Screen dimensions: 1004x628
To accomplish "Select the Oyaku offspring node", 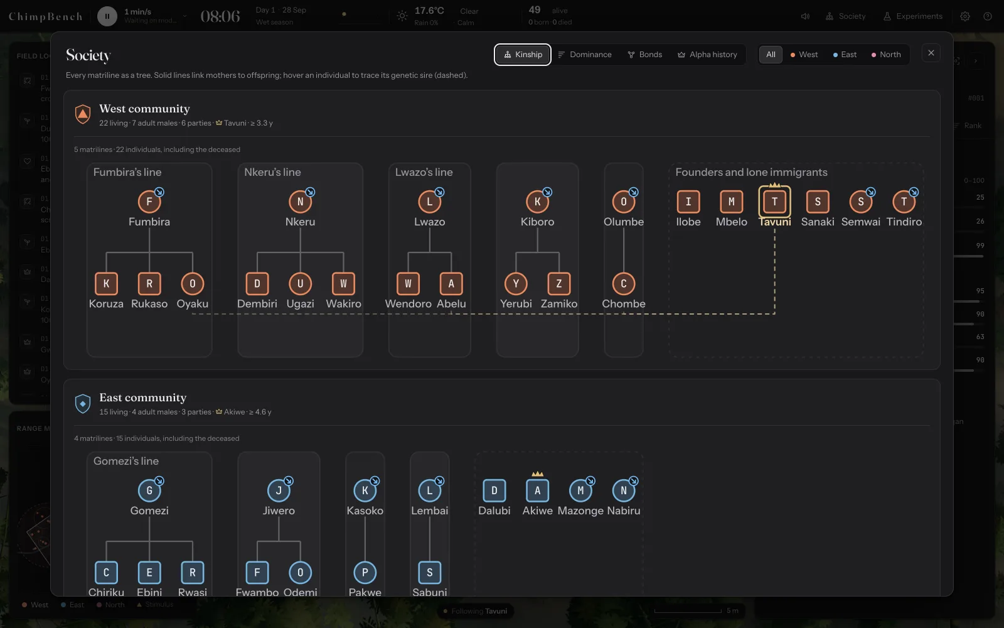I will tap(193, 284).
